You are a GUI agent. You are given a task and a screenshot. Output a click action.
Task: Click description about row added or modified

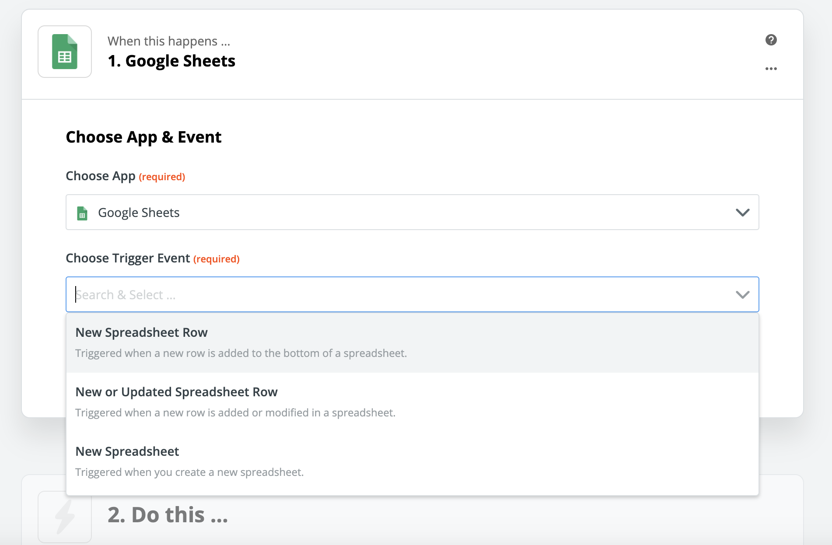(x=235, y=413)
